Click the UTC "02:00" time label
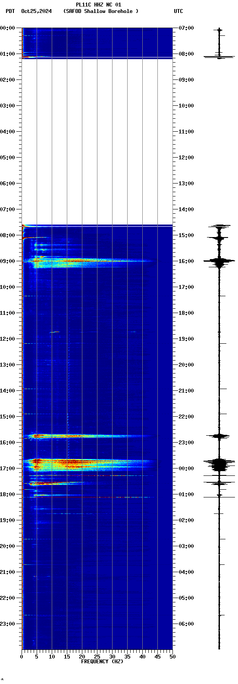238x684 pixels. [186, 520]
